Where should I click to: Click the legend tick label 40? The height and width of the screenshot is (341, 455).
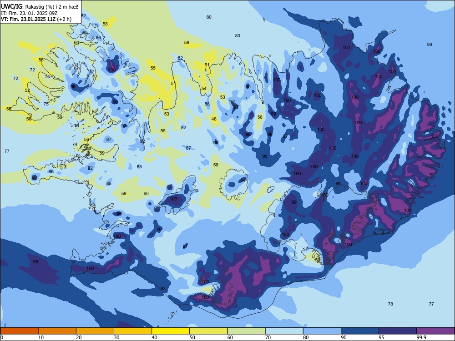click(154, 337)
